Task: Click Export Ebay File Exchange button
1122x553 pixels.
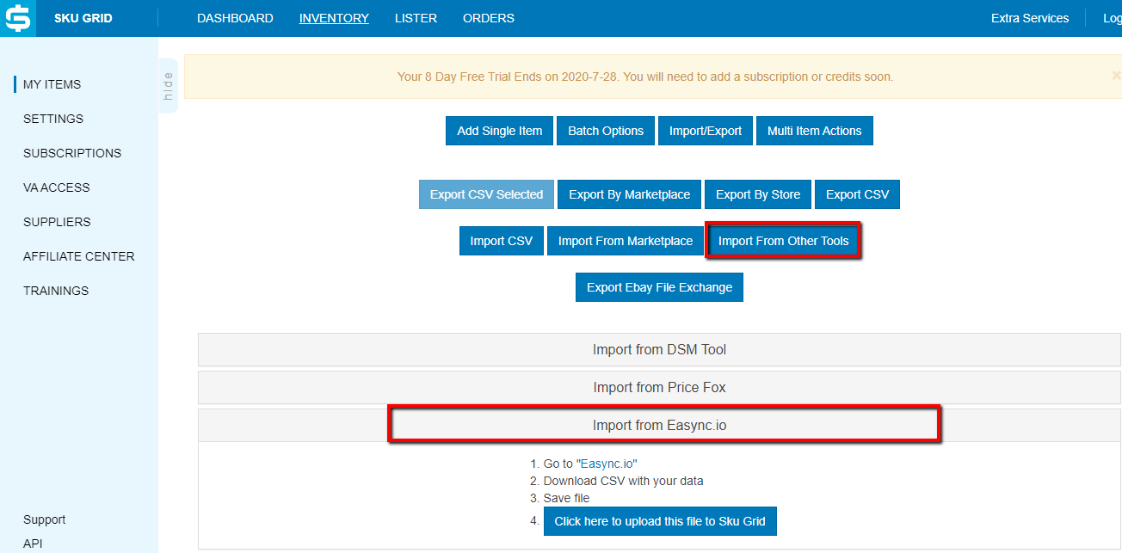Action: 659,287
